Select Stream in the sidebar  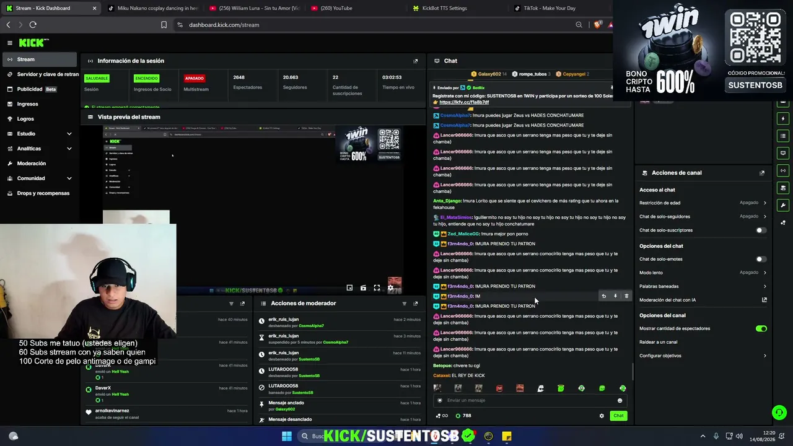(x=40, y=59)
